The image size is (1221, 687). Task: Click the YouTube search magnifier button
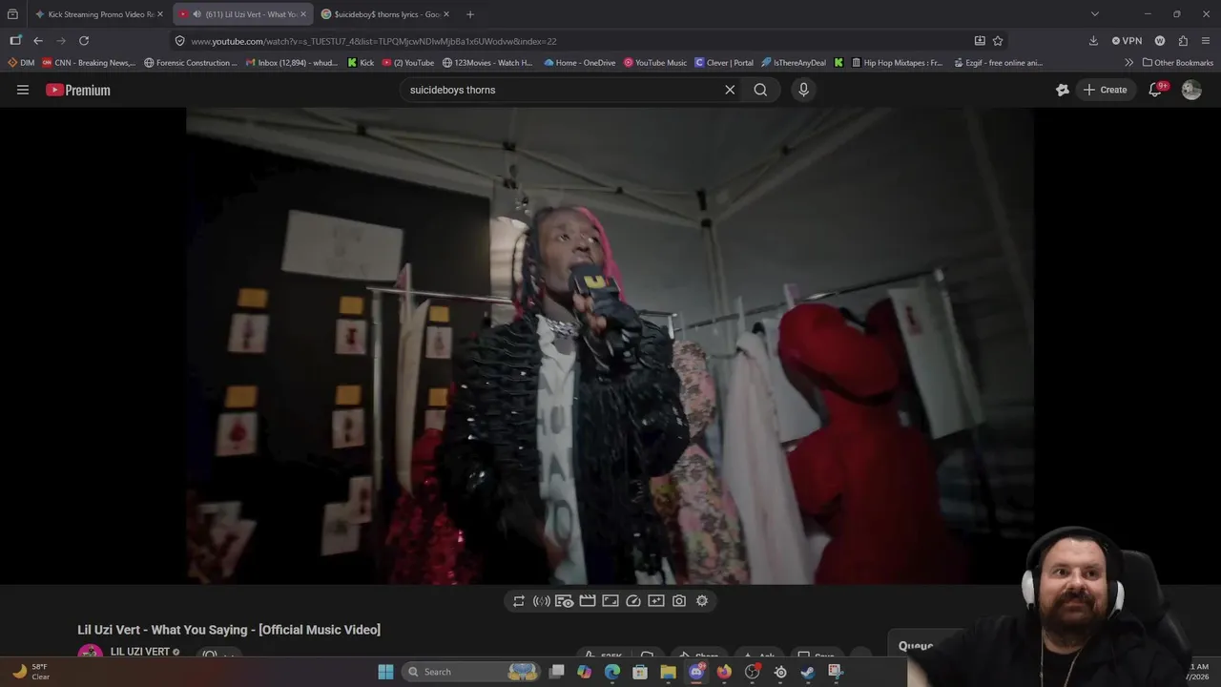760,90
